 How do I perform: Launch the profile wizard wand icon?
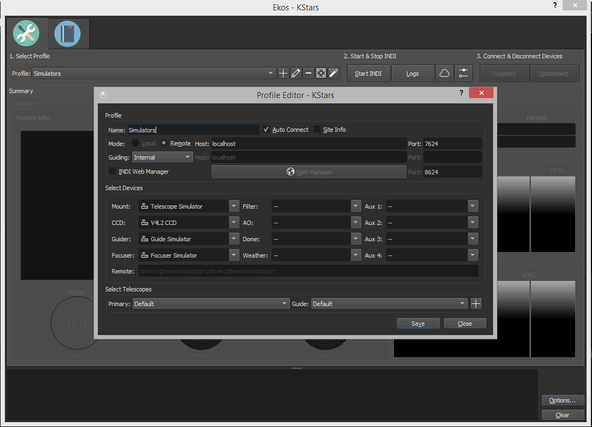point(334,74)
